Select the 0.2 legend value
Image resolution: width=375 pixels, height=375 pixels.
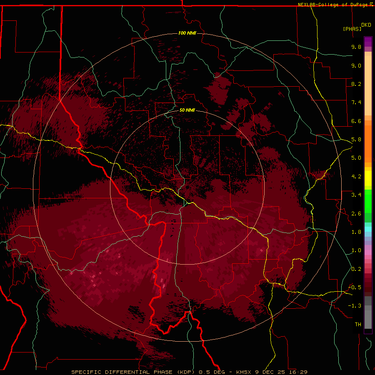click(356, 269)
